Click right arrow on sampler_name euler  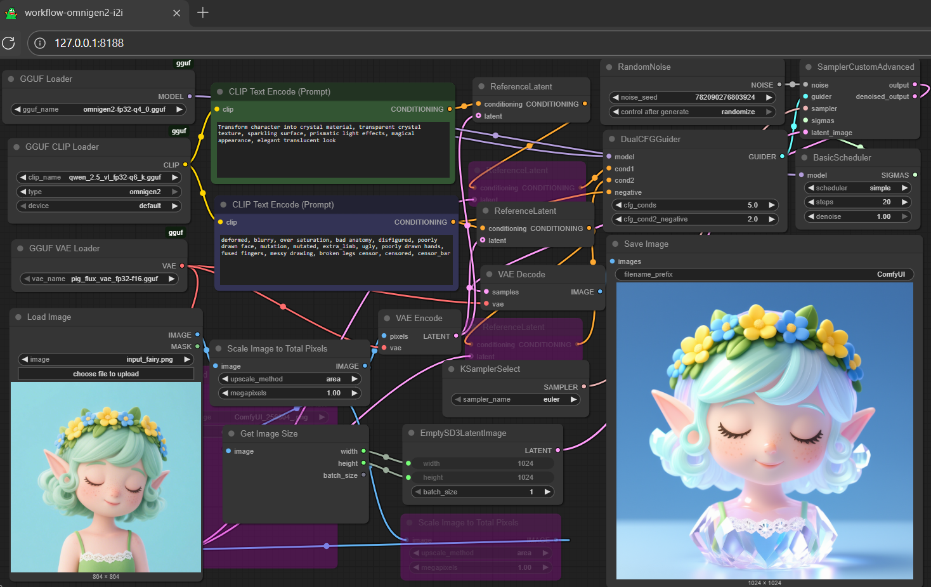[x=573, y=399]
